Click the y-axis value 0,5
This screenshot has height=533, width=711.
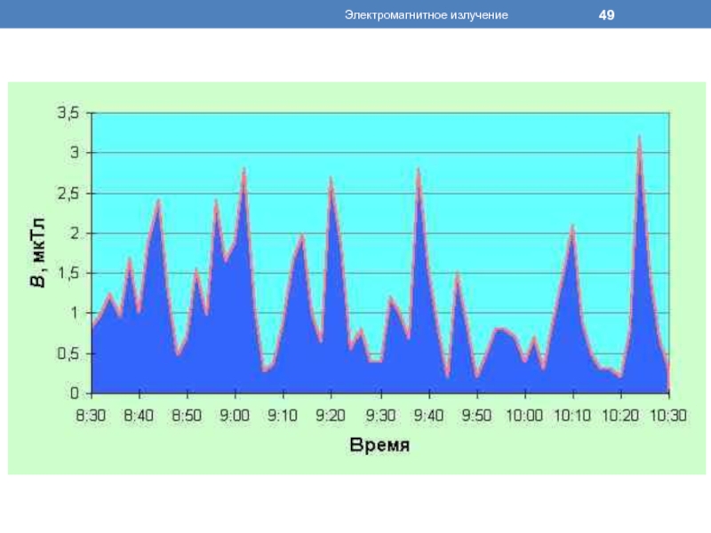[68, 354]
